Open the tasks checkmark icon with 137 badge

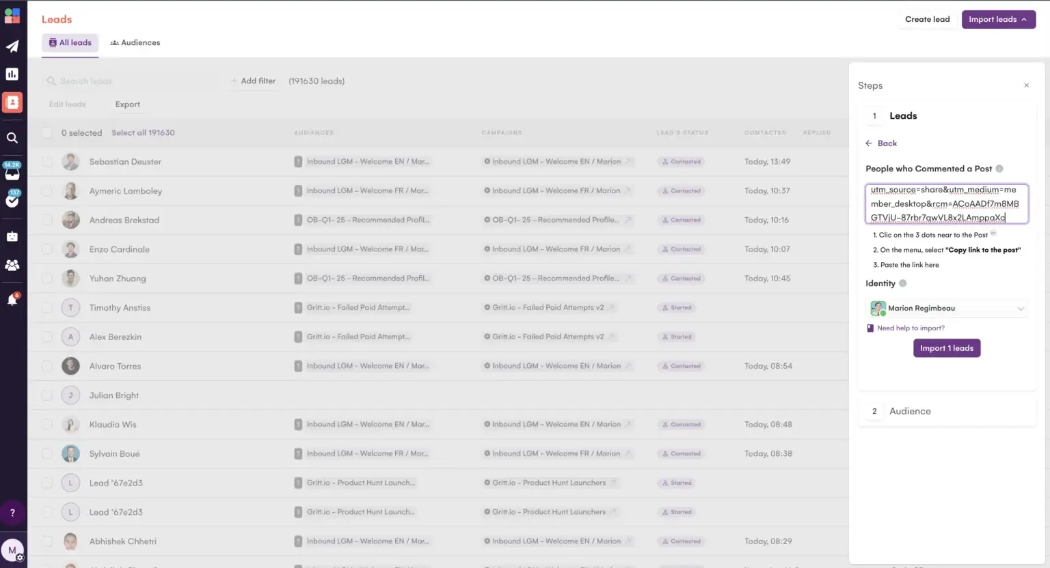12,199
